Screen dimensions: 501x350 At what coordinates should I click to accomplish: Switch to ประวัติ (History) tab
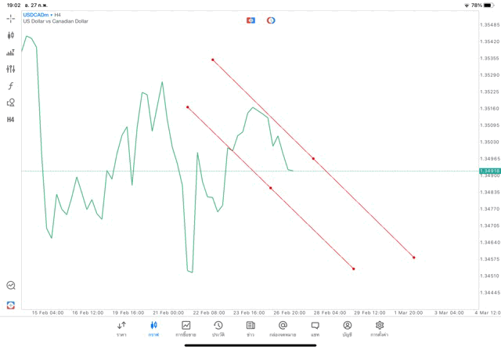218,328
